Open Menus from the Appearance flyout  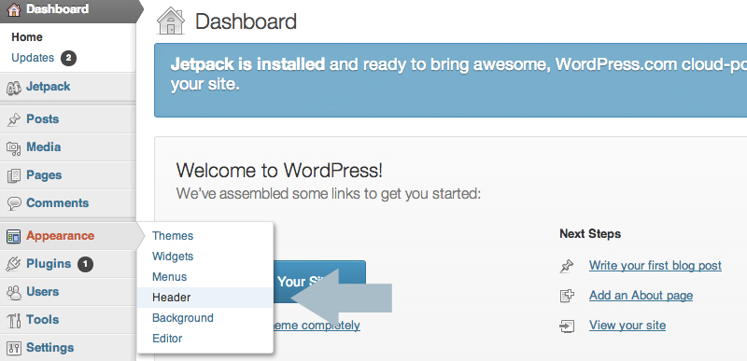pyautogui.click(x=170, y=277)
